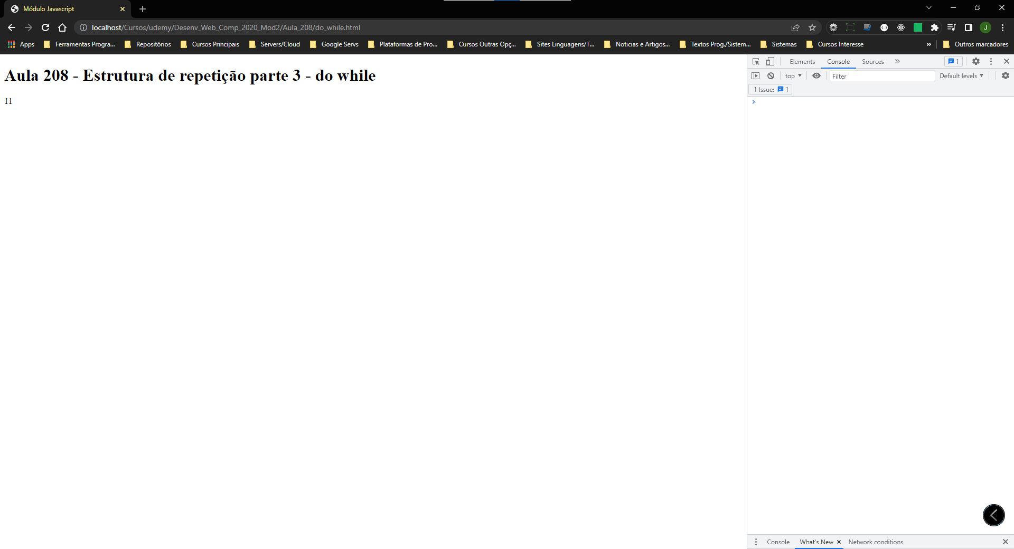
Task: Open the browser home page
Action: click(x=62, y=27)
